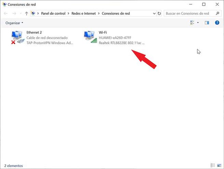
Task: Open the view options dropdown arrow
Action: pyautogui.click(x=198, y=23)
